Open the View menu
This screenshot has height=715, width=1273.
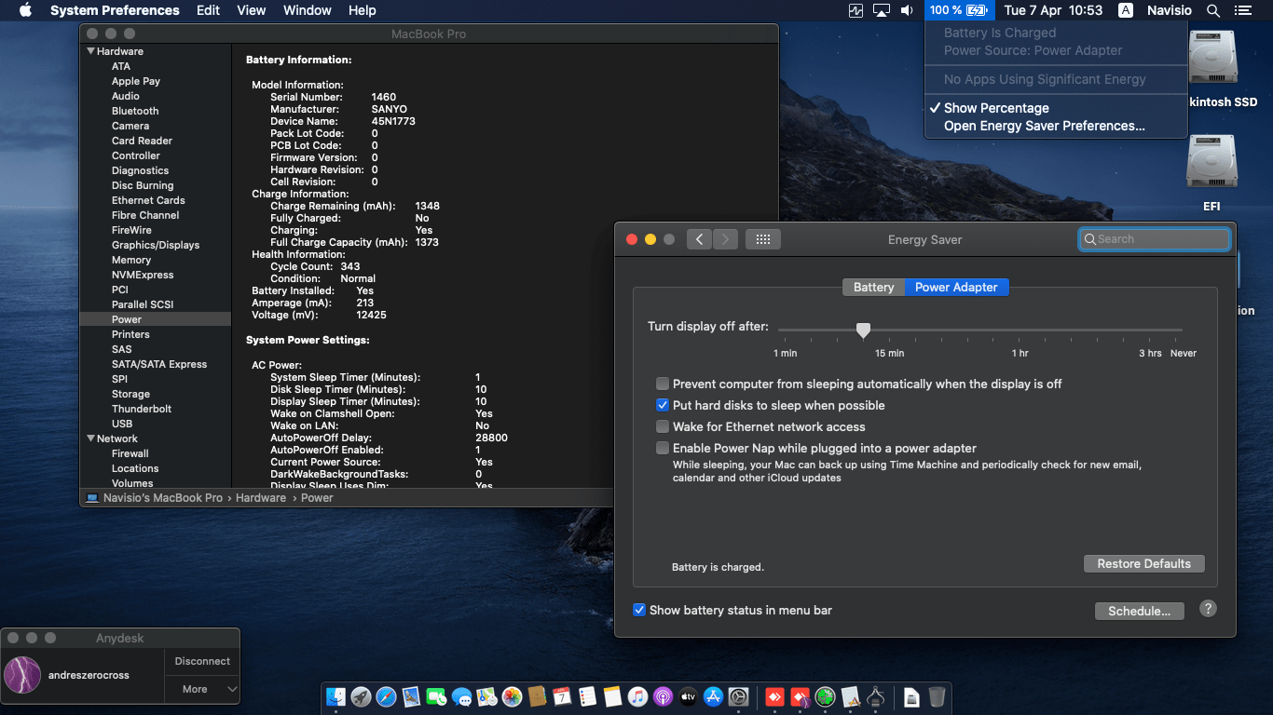coord(252,10)
